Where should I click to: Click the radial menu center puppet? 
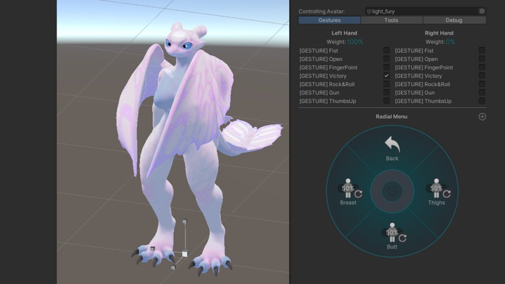(392, 192)
